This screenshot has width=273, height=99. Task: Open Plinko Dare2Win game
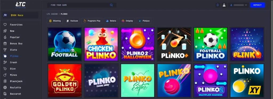(101, 80)
